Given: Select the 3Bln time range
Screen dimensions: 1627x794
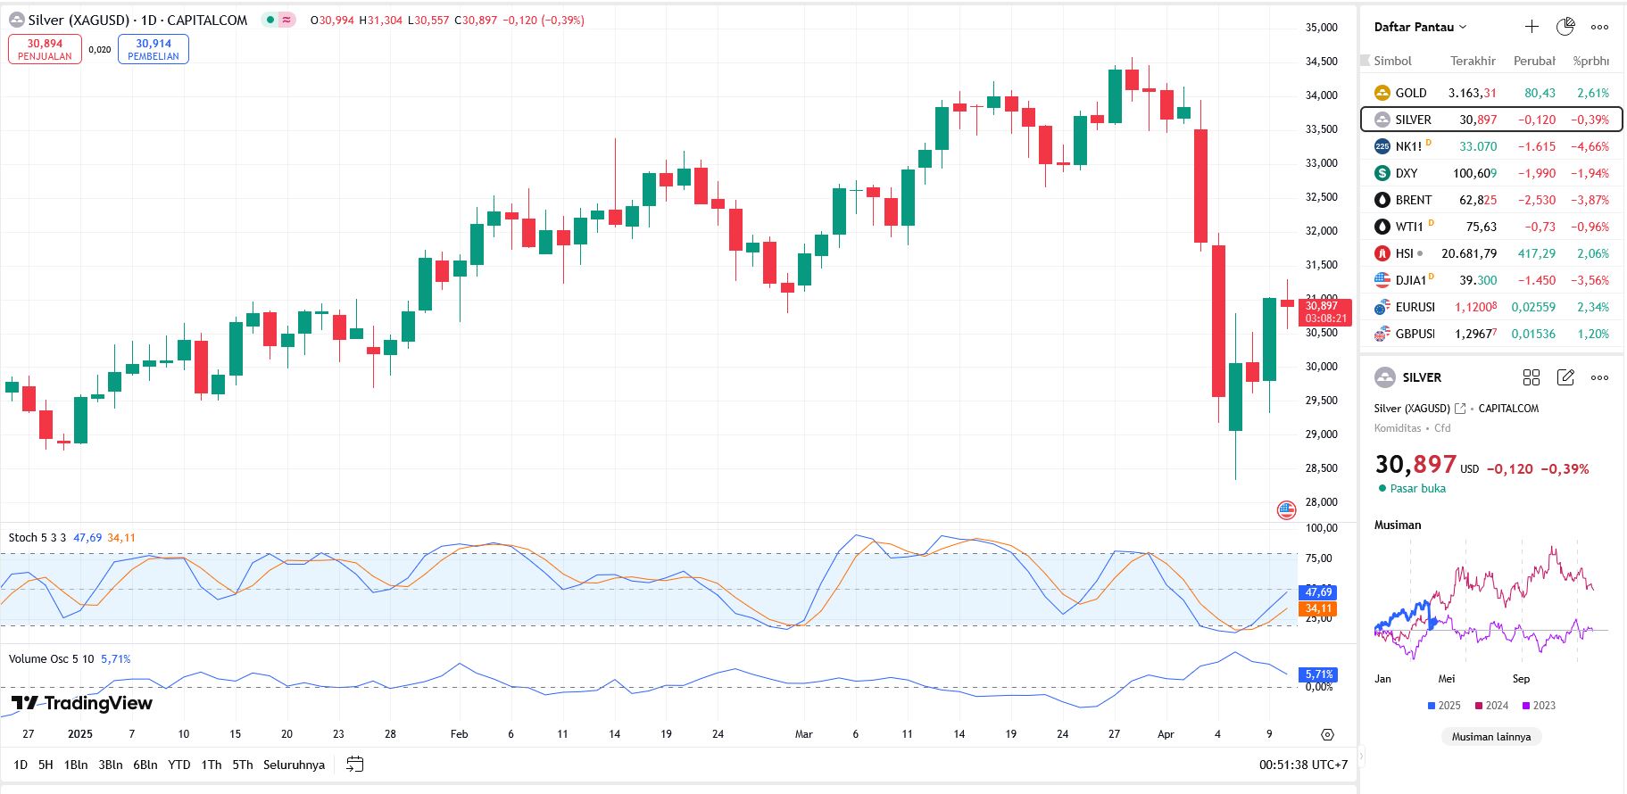Looking at the screenshot, I should tap(111, 765).
